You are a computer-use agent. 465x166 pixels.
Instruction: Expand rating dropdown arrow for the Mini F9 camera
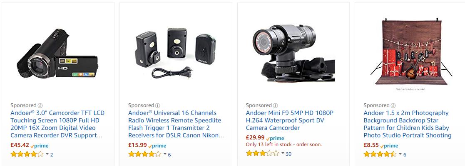283,153
